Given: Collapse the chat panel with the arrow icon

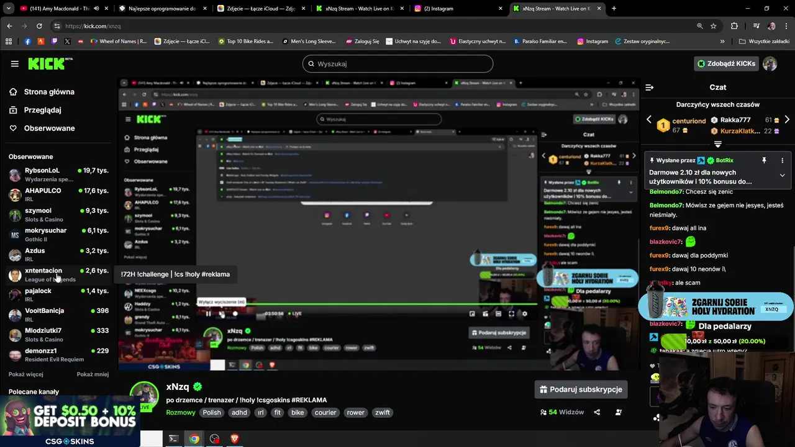Looking at the screenshot, I should [649, 88].
